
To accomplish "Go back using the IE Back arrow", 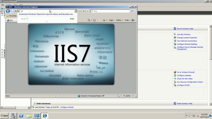I will click(8, 11).
